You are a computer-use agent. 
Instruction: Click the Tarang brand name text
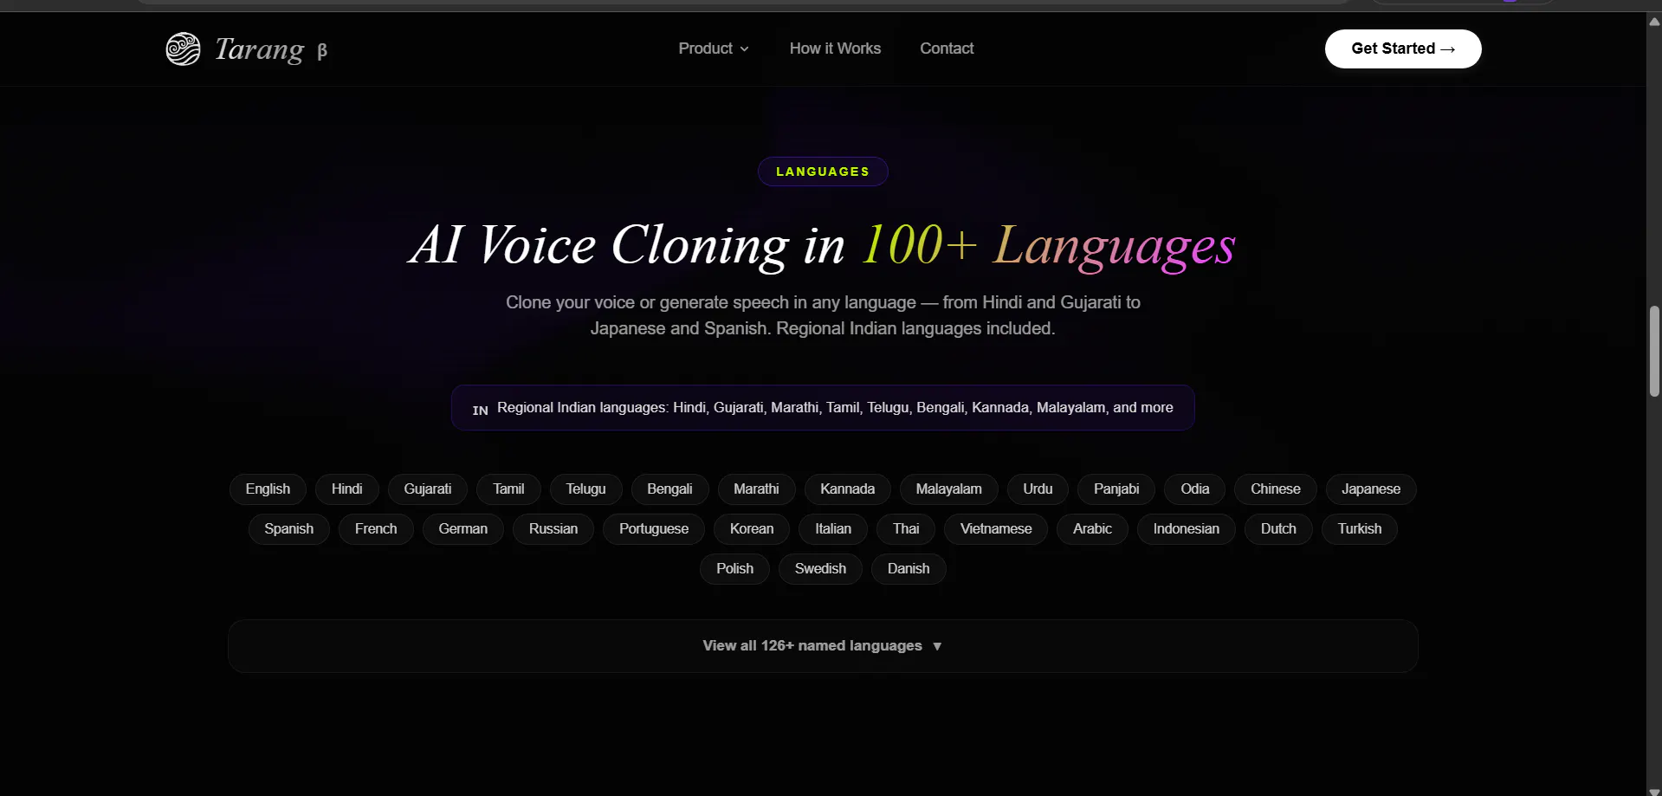point(260,49)
